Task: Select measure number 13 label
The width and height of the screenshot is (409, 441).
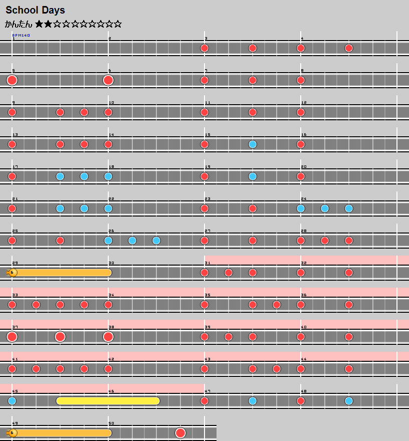Action: 15,135
